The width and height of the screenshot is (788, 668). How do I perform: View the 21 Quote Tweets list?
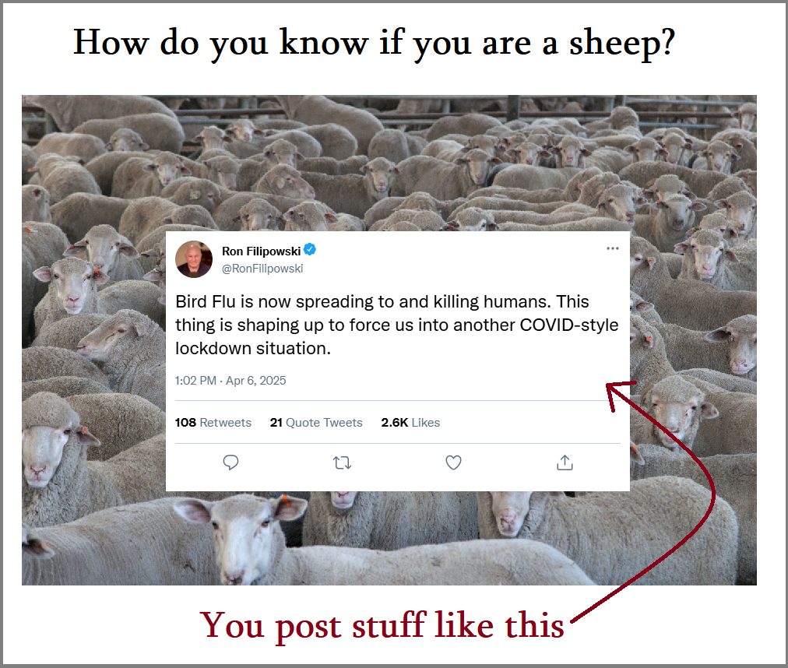click(x=316, y=422)
